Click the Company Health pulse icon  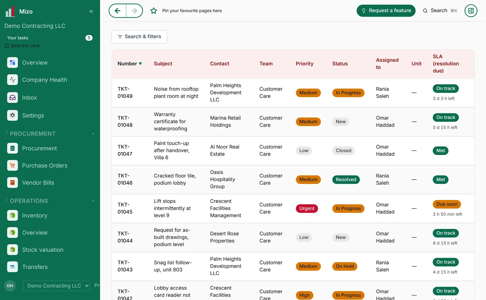[x=13, y=80]
